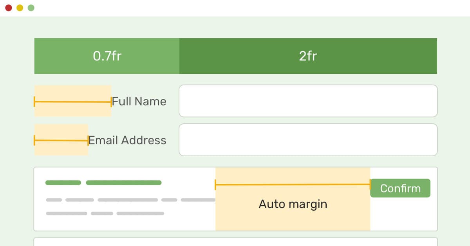This screenshot has height=246, width=470.
Task: Click the short green heading bar in the card
Action: point(63,183)
